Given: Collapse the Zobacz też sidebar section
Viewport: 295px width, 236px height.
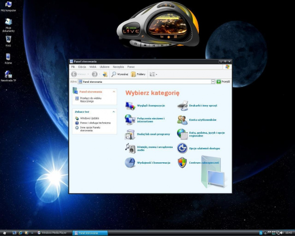Looking at the screenshot, I should point(114,111).
